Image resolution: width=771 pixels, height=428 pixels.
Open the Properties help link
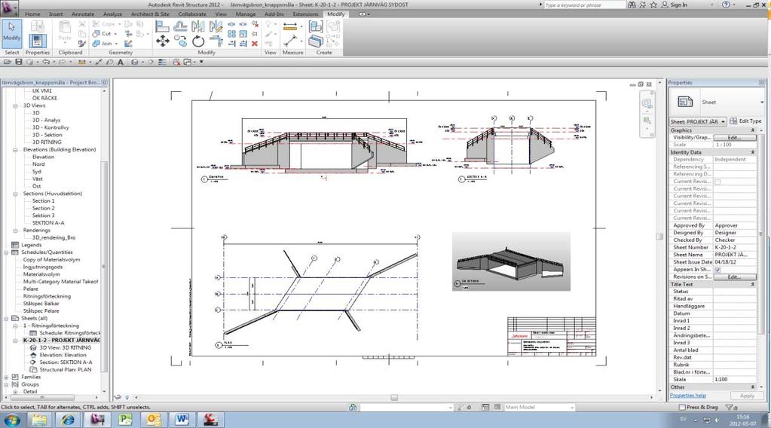point(687,396)
